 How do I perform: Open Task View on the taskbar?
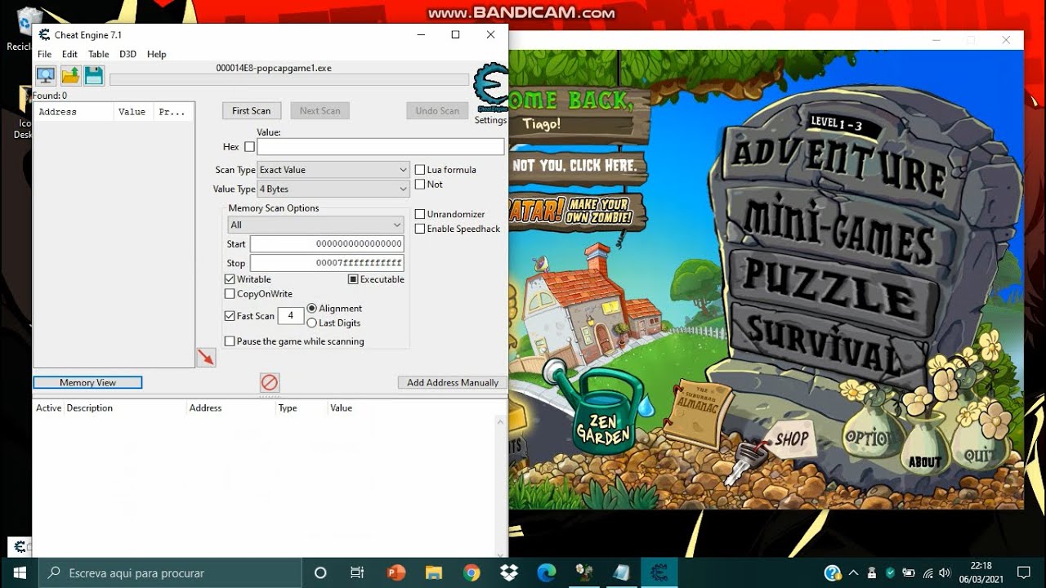[357, 572]
